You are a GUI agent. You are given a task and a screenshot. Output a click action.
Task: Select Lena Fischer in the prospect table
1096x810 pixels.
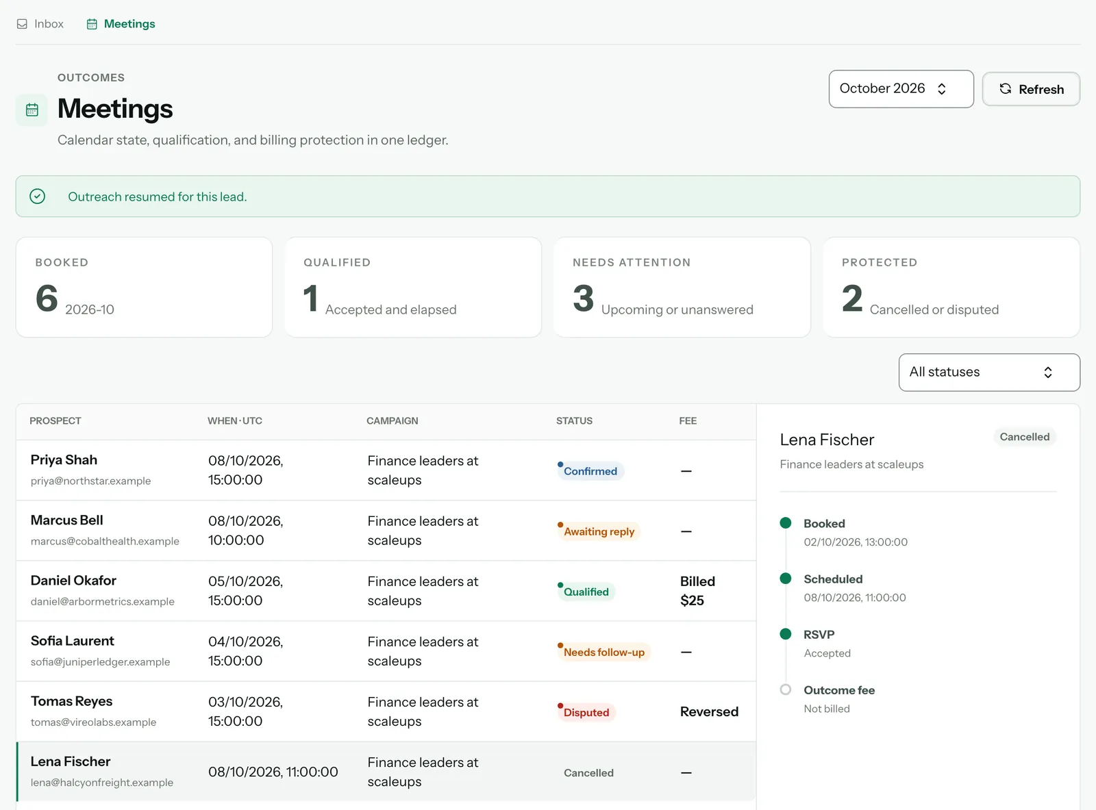386,772
